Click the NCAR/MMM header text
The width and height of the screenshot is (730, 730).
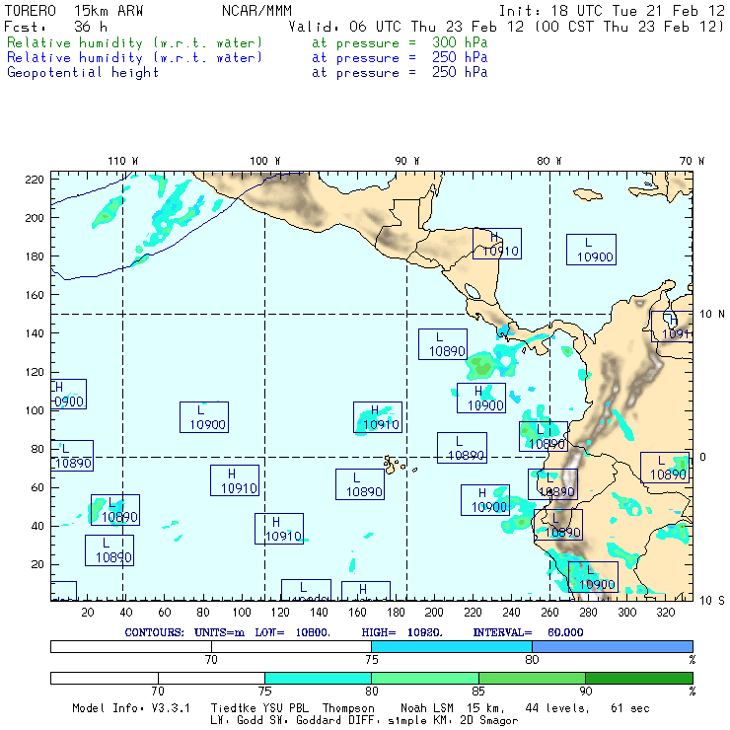point(256,11)
